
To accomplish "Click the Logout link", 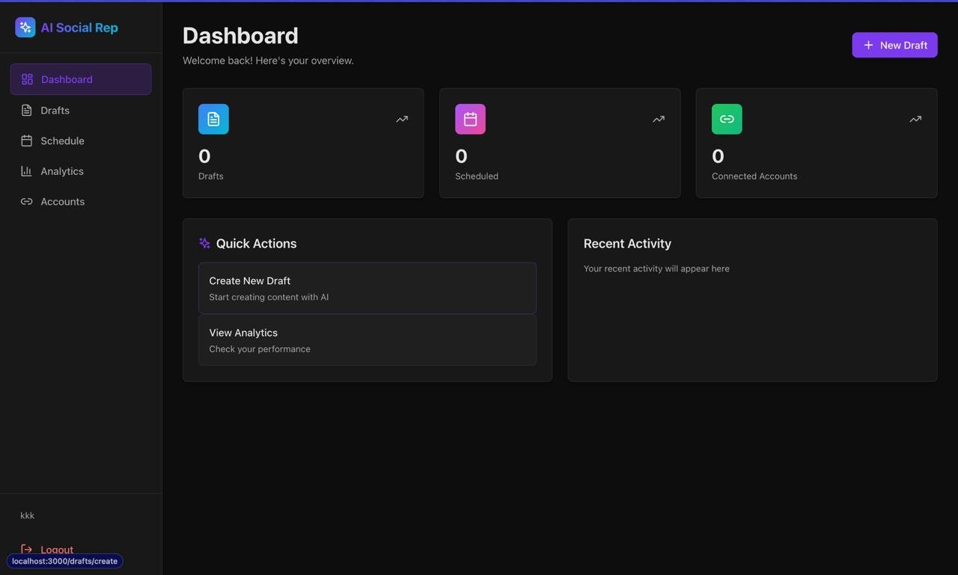I will [56, 550].
